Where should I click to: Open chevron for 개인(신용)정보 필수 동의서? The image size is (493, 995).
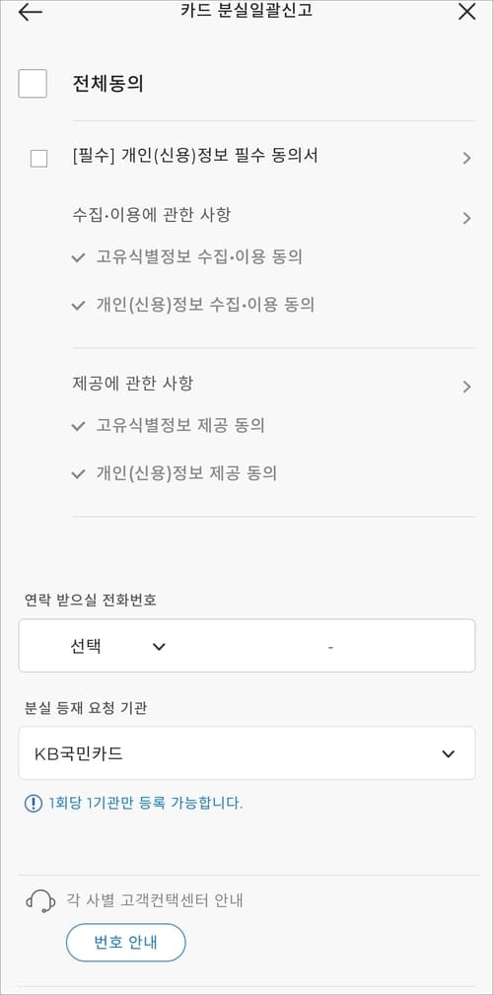pos(467,158)
